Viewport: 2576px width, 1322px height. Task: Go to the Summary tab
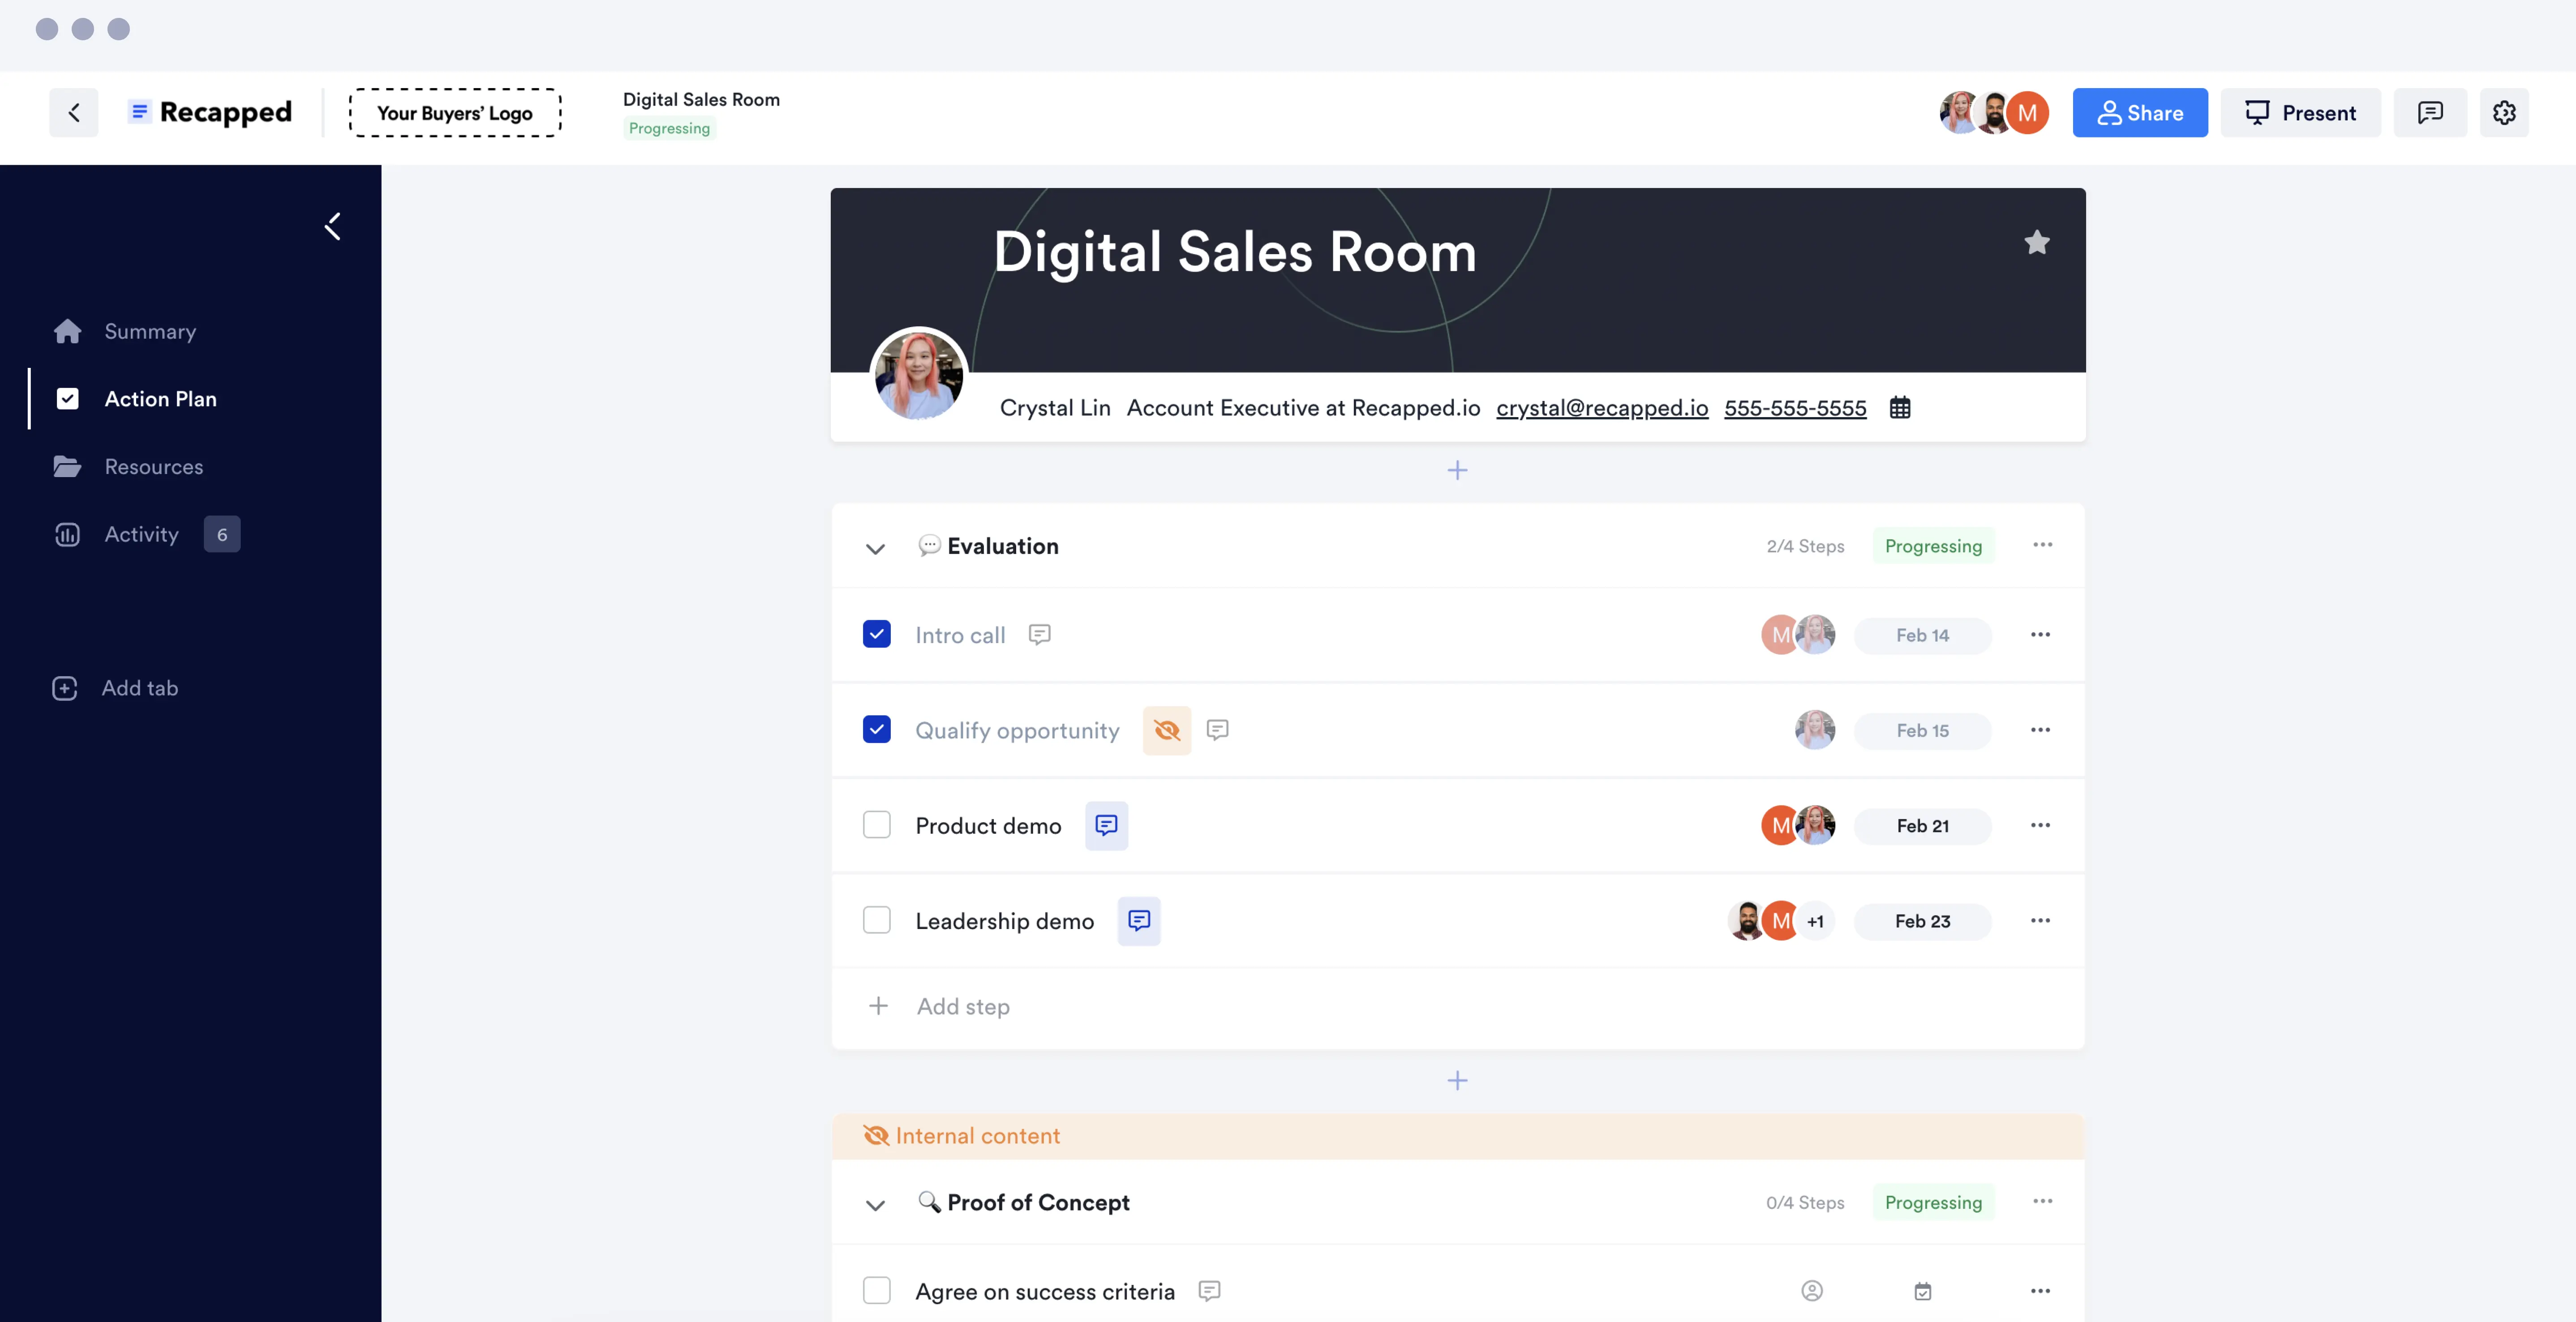coord(126,331)
